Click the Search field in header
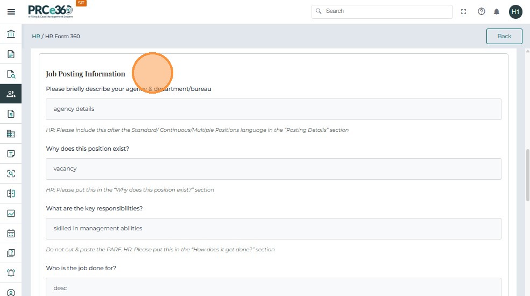Screen dimensions: 530x296 coord(382,11)
